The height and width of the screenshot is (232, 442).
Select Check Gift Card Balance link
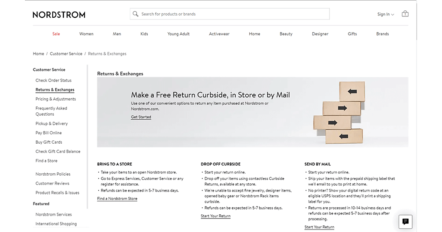58,151
